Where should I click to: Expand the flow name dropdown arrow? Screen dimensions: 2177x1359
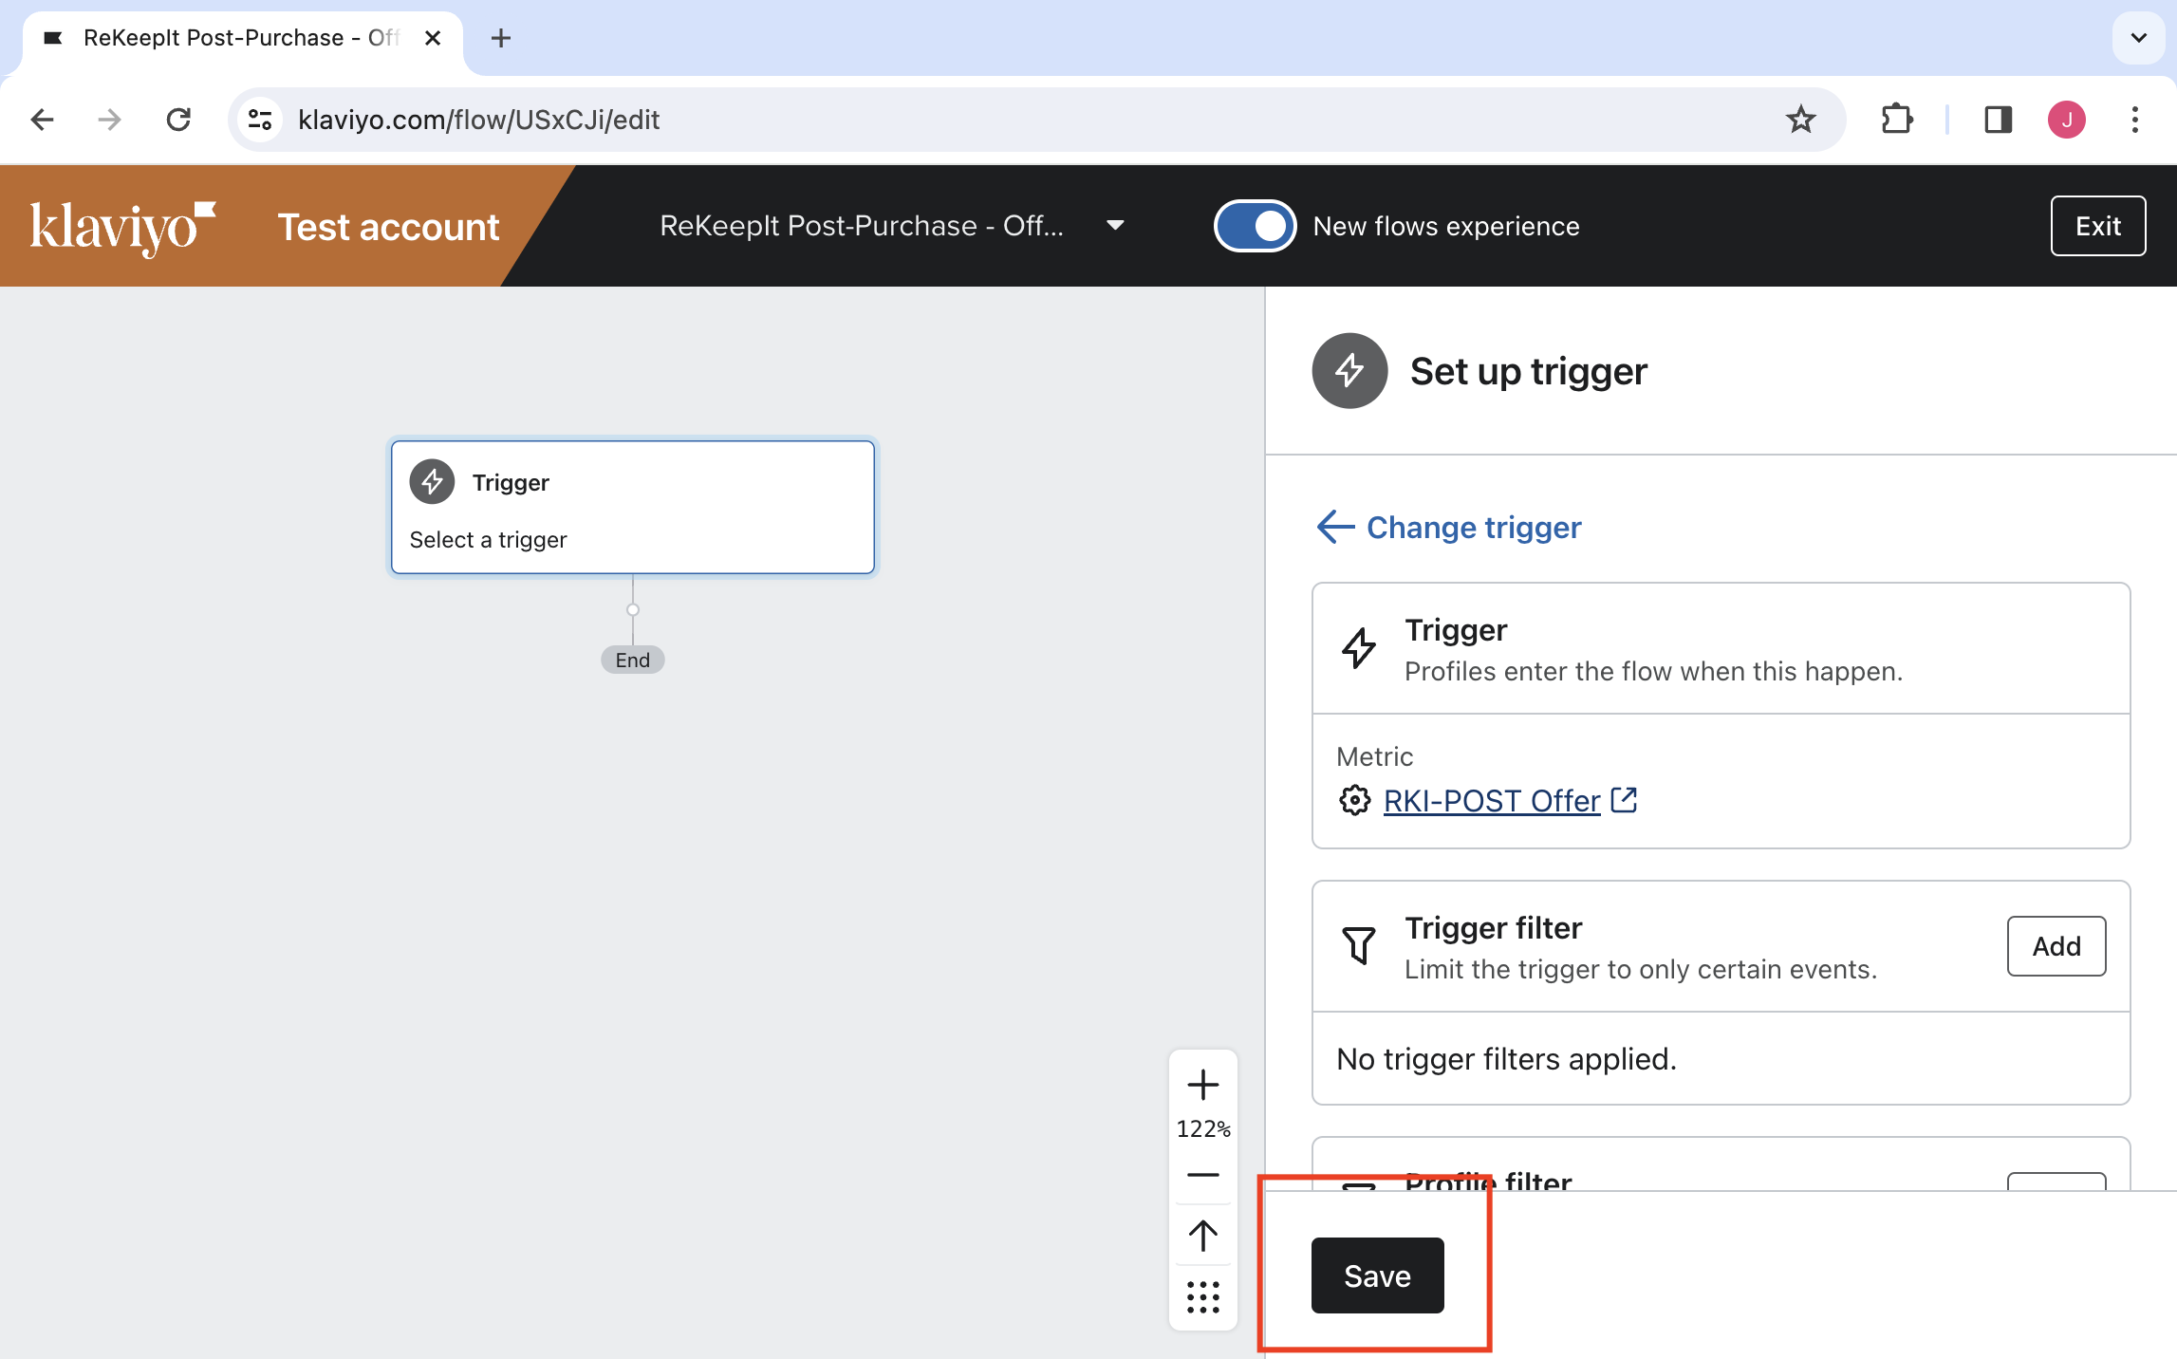click(x=1115, y=226)
